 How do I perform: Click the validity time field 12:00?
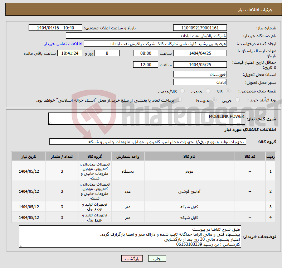tap(146, 64)
